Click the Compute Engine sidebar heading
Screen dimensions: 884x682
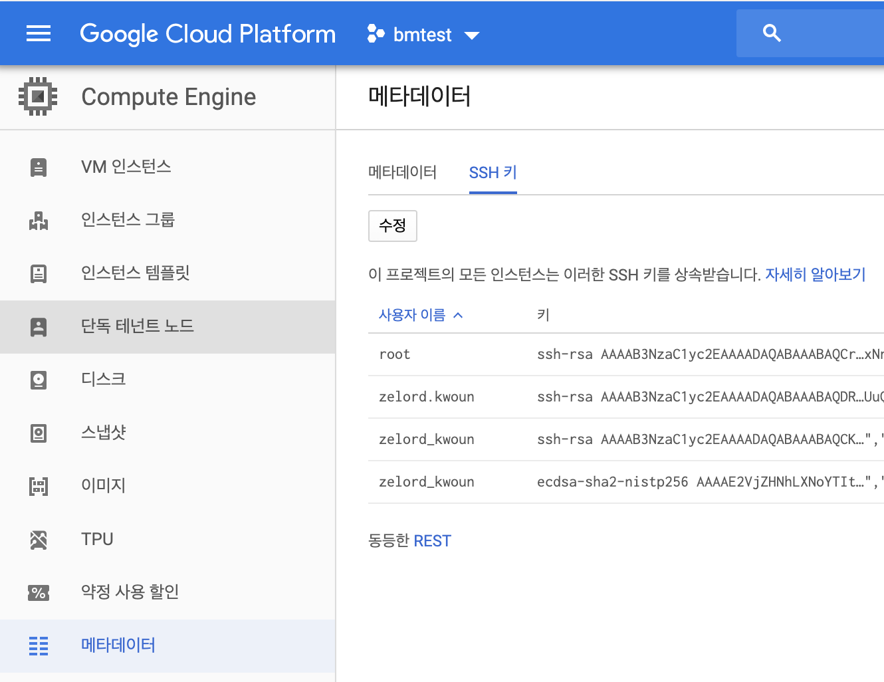[169, 97]
